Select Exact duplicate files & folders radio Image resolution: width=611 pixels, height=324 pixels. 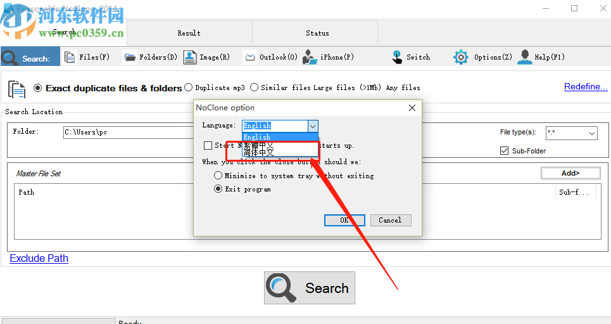(x=38, y=88)
